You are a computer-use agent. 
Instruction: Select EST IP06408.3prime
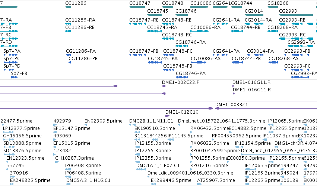click(x=83, y=166)
